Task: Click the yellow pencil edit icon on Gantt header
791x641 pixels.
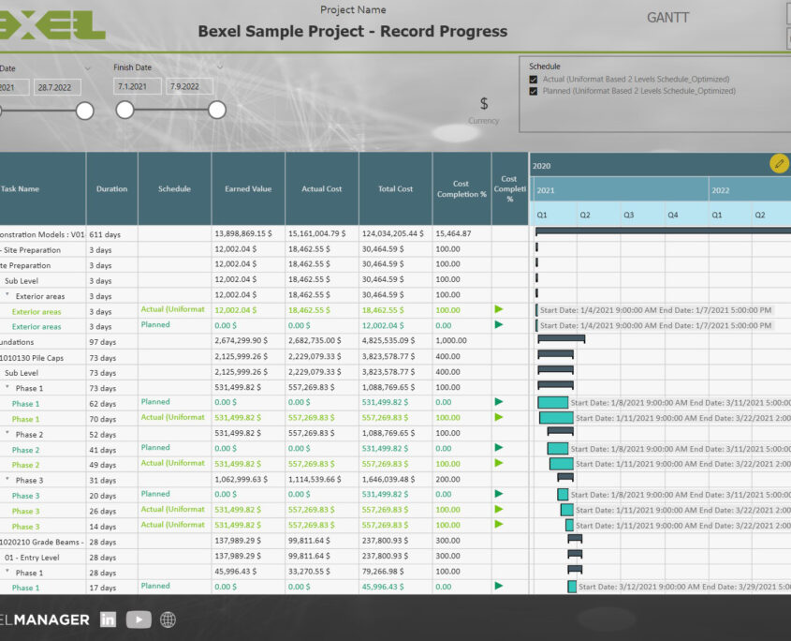Action: [777, 163]
